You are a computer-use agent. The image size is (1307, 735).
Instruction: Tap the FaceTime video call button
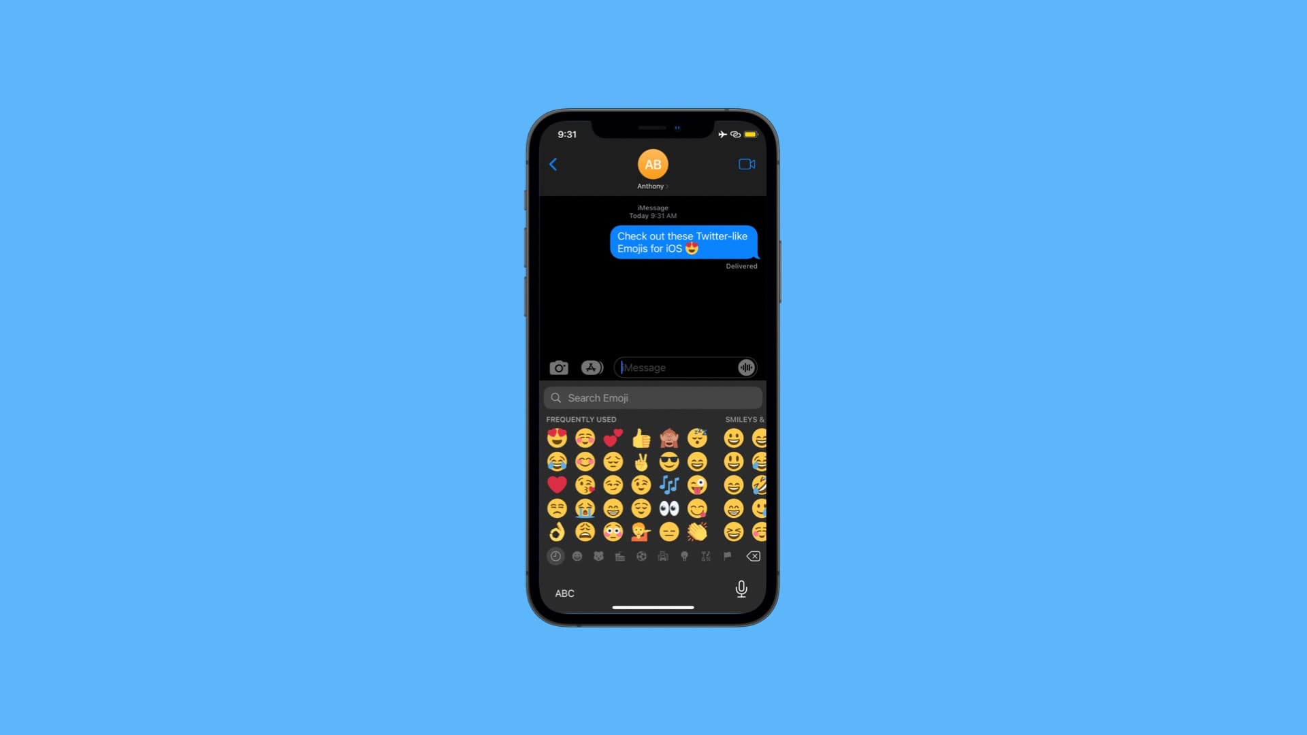(746, 164)
